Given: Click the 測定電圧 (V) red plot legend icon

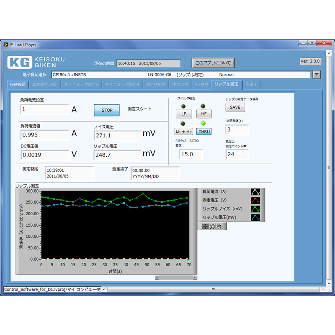Looking at the screenshot, I should click(x=255, y=200).
